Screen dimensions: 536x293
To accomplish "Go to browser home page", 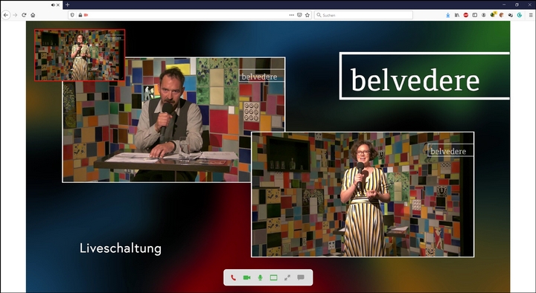I will click(33, 15).
